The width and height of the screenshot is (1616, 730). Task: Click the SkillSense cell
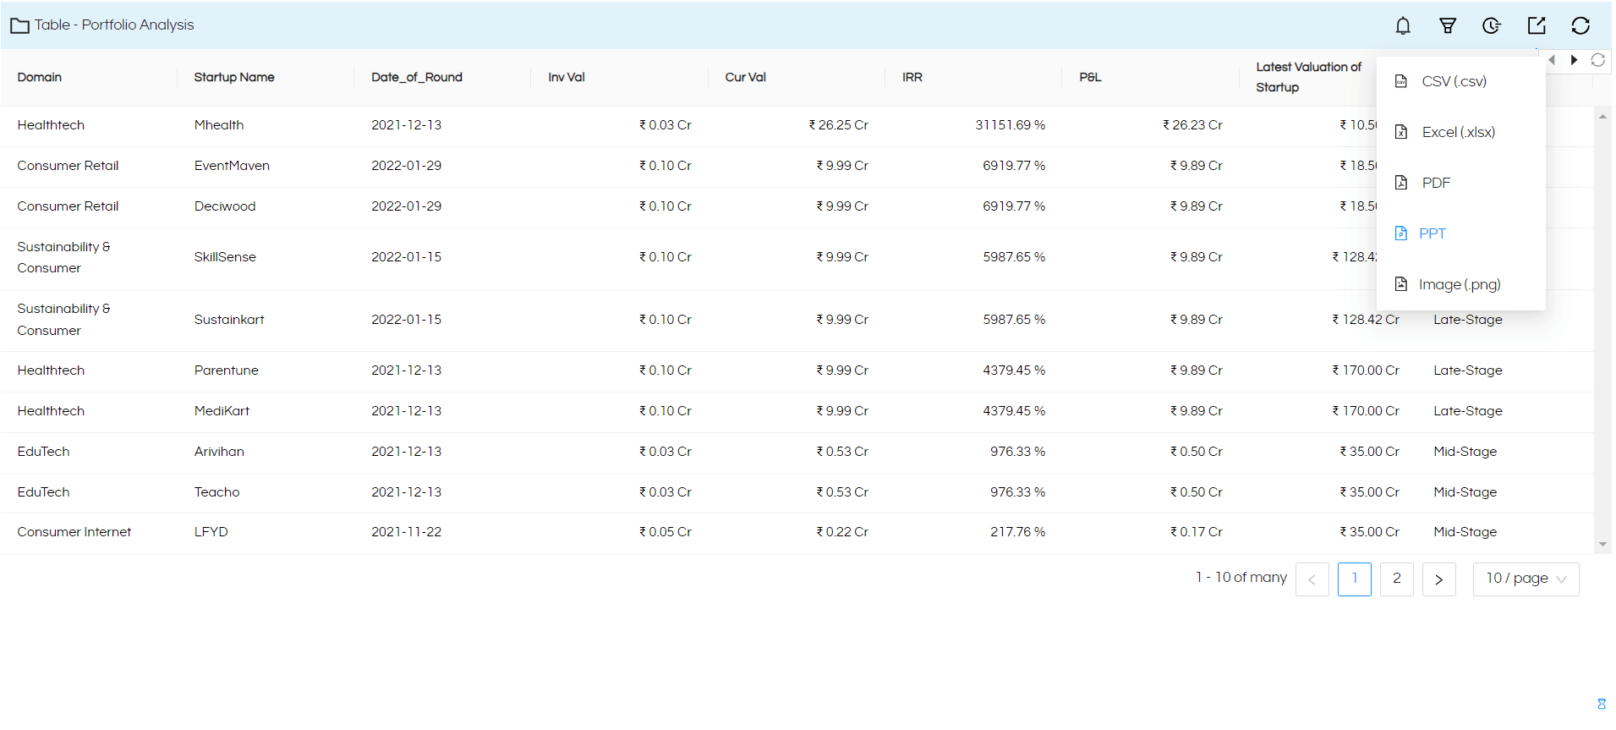pyautogui.click(x=225, y=257)
